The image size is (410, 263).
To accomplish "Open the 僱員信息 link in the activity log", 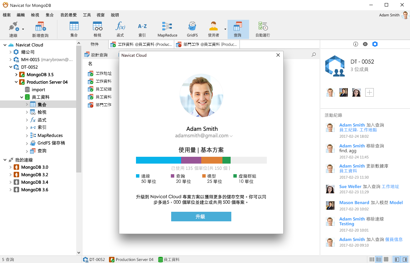I will [394, 239].
